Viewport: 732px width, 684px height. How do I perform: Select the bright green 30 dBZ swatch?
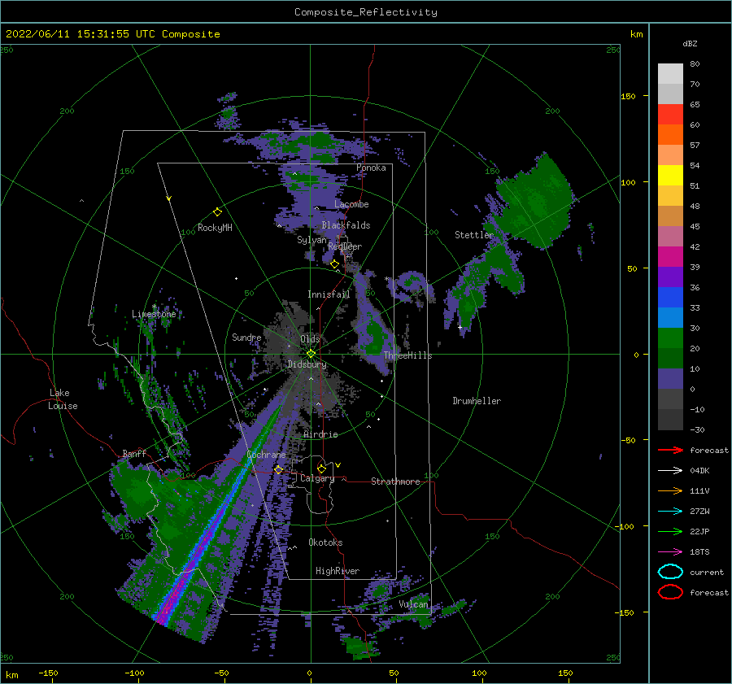(670, 338)
